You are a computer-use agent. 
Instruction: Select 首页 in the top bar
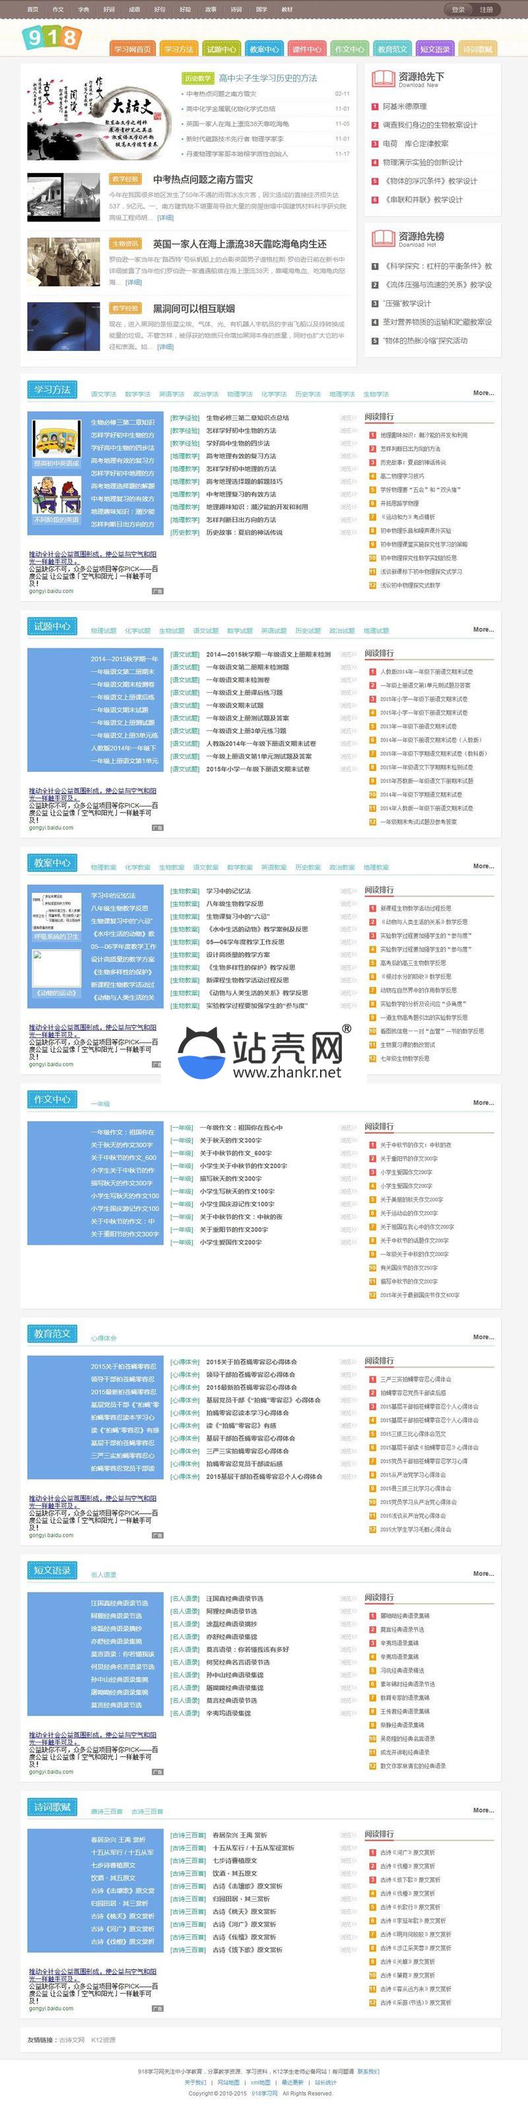coord(32,10)
